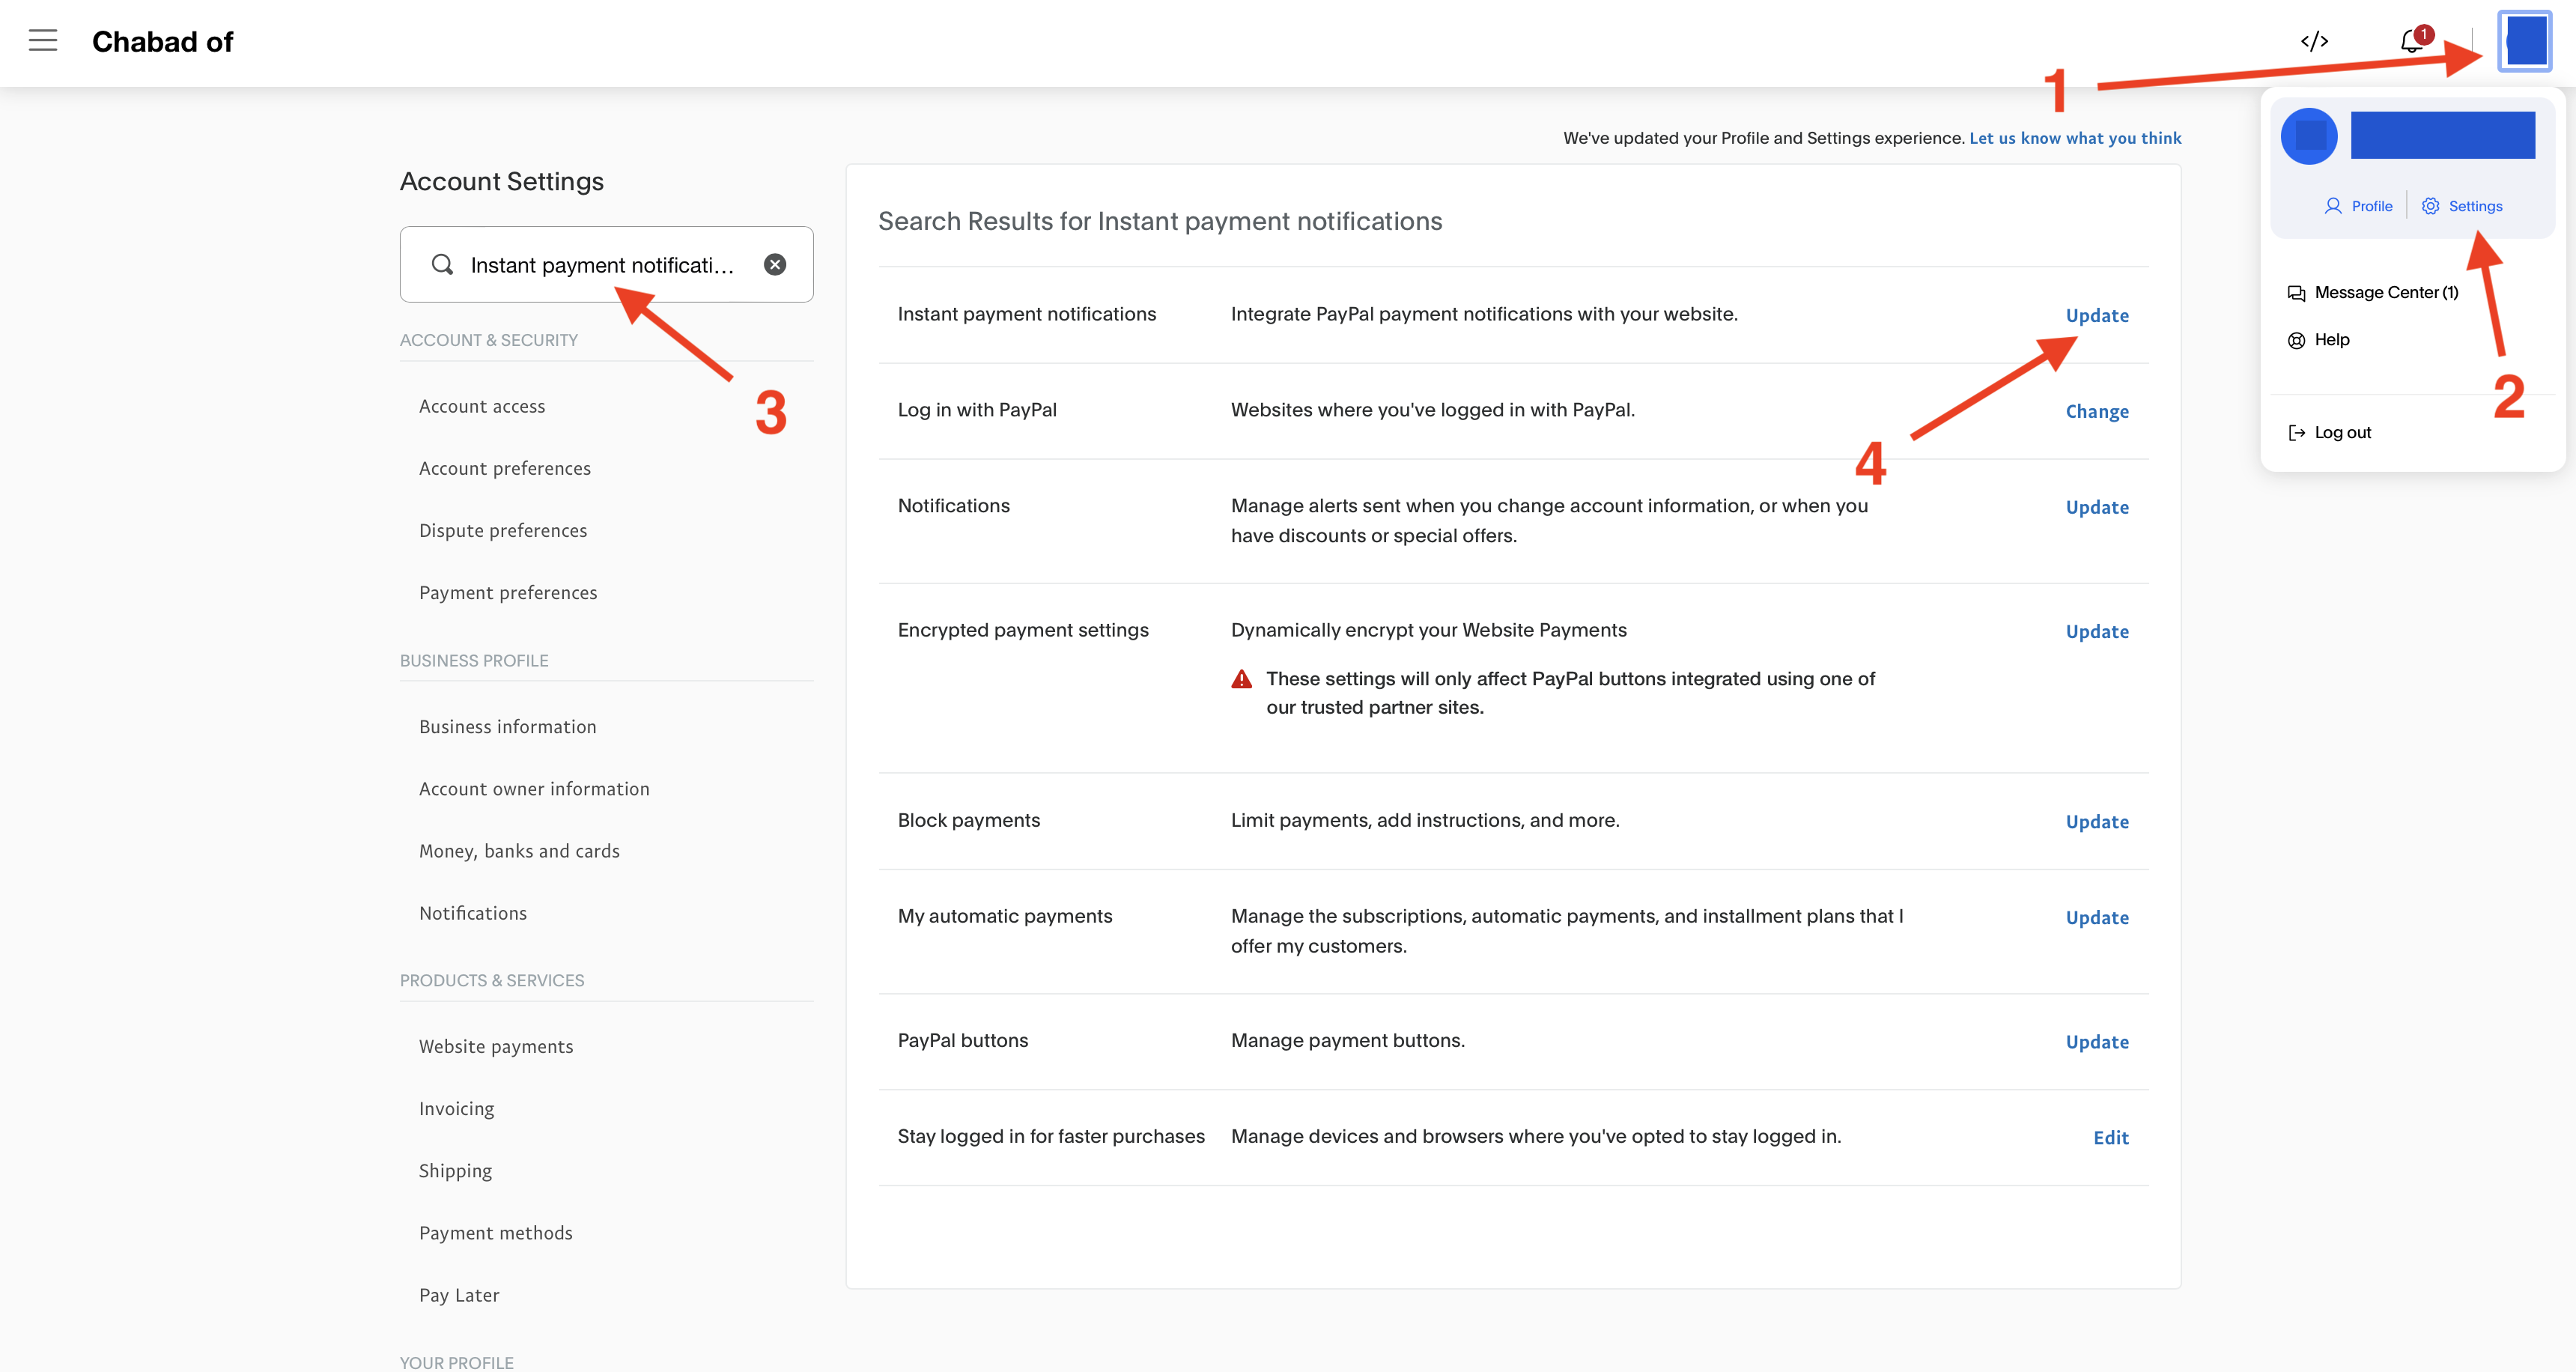This screenshot has width=2576, height=1372.
Task: Open Message Center from the dropdown
Action: pyautogui.click(x=2385, y=292)
